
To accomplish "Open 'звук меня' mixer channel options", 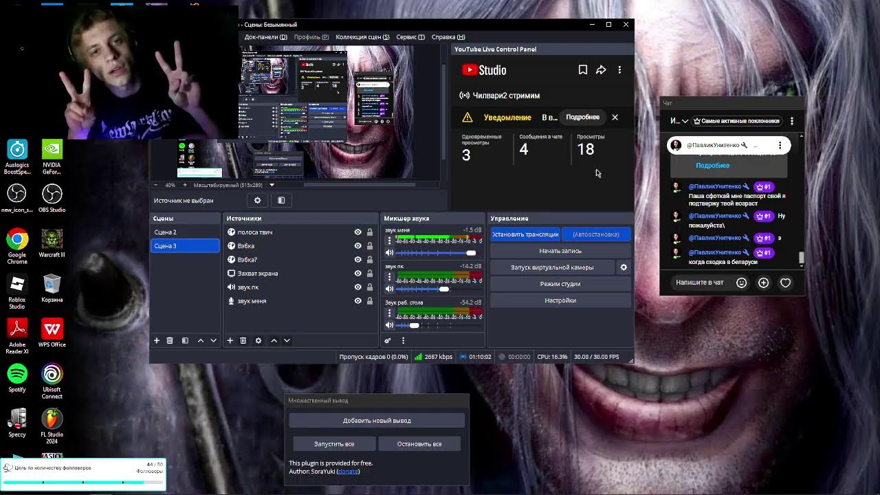I will 390,241.
